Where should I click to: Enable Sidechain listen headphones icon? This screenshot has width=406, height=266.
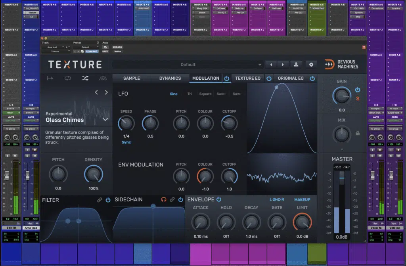click(164, 200)
